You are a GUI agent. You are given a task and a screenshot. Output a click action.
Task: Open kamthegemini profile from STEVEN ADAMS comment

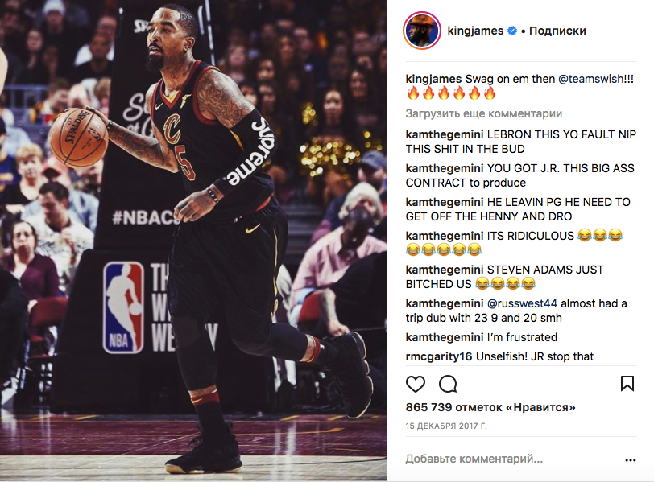point(445,270)
